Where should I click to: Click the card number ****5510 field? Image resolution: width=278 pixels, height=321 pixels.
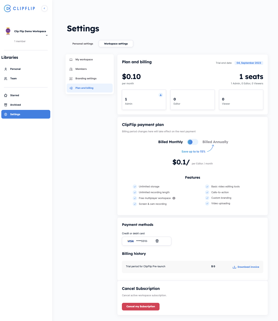pyautogui.click(x=142, y=241)
